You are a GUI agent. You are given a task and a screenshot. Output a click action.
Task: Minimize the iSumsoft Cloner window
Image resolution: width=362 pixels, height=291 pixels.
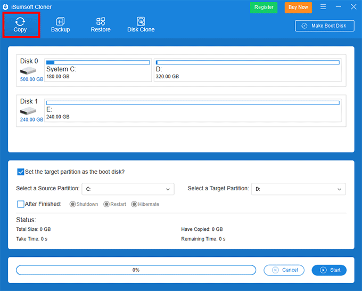338,7
